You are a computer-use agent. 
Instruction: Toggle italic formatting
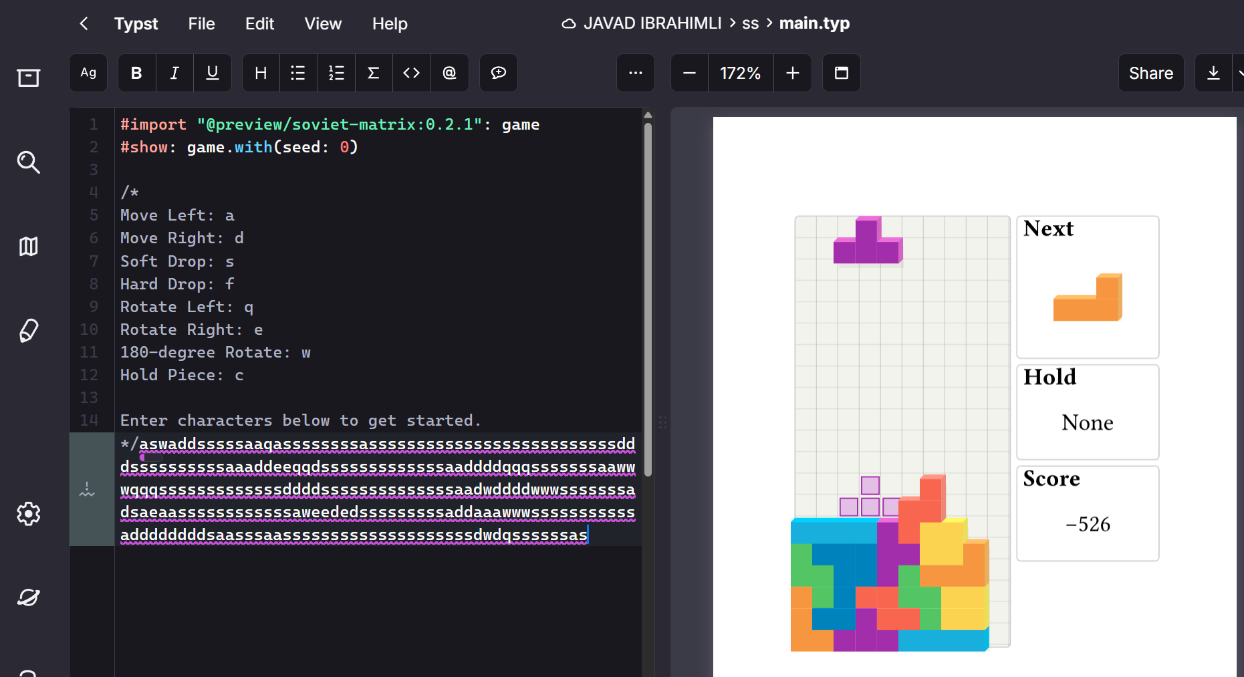174,73
